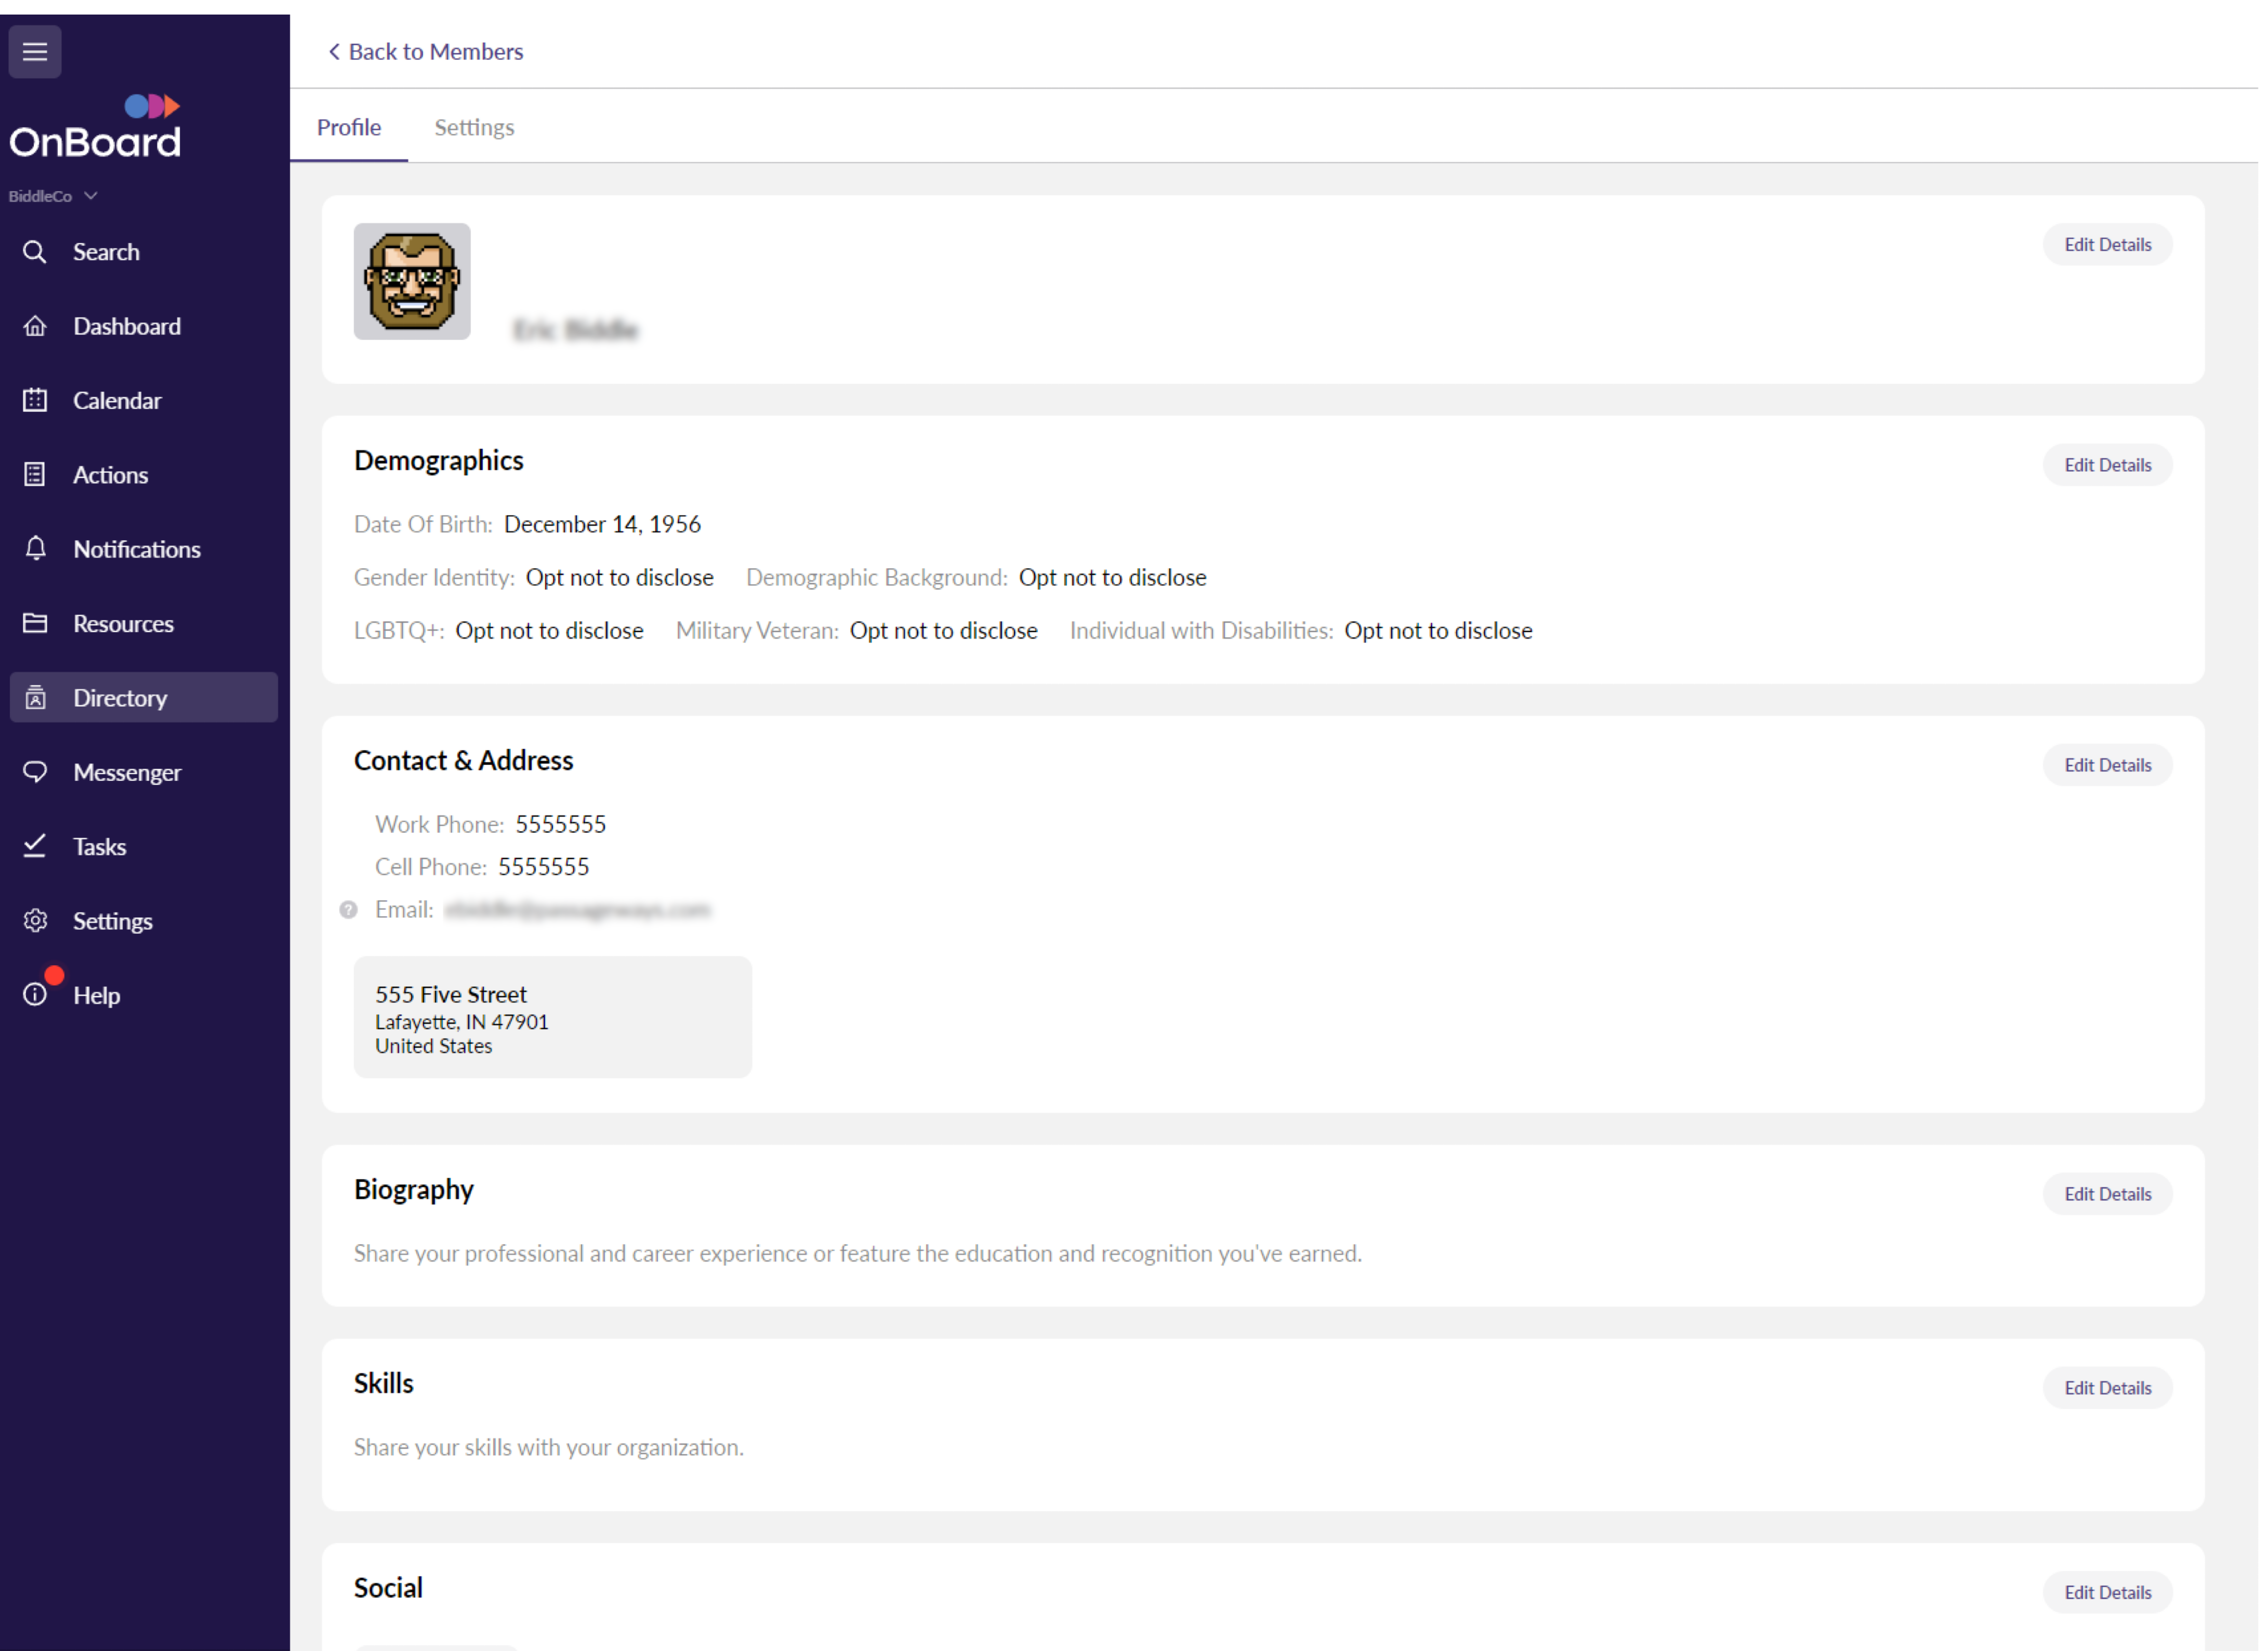Switch to the Settings tab

474,127
